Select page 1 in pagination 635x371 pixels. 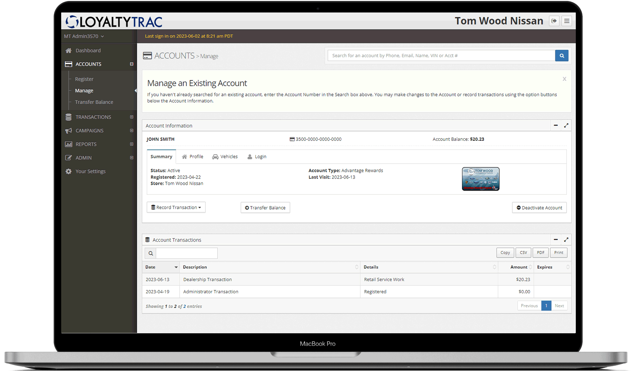click(x=546, y=306)
